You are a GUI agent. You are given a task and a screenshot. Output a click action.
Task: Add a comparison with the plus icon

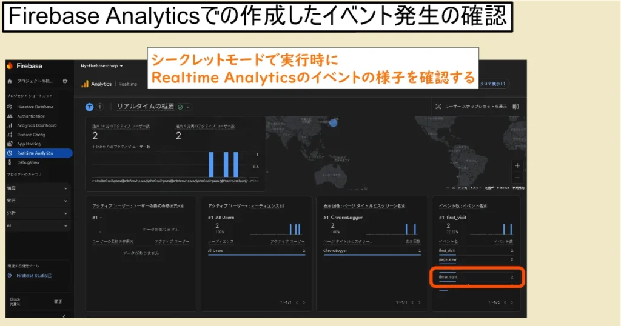click(100, 107)
